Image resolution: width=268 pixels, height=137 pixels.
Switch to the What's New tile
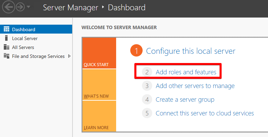(99, 85)
